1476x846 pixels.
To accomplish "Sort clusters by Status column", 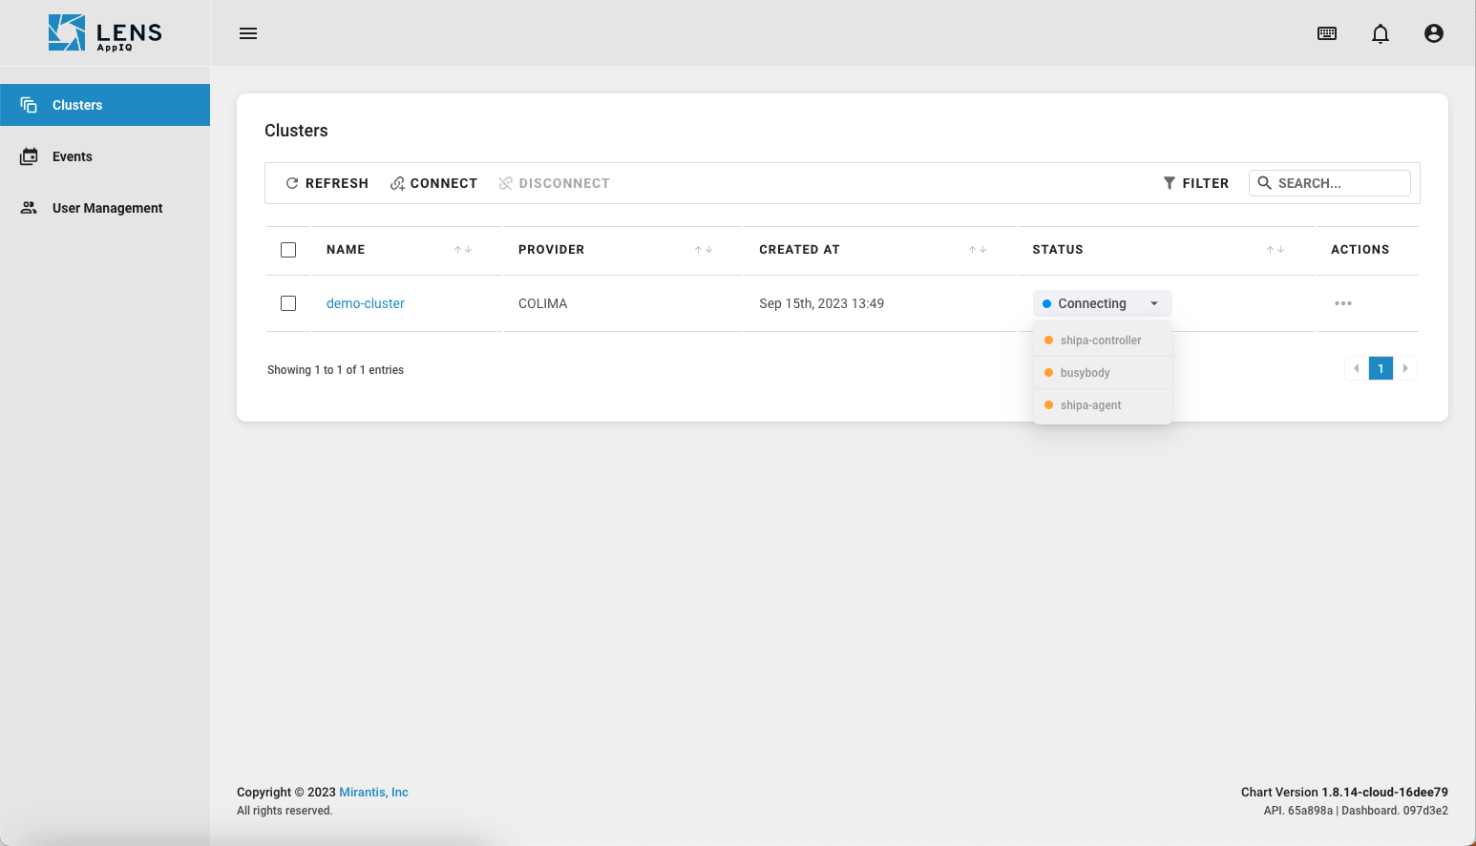I will (1276, 250).
